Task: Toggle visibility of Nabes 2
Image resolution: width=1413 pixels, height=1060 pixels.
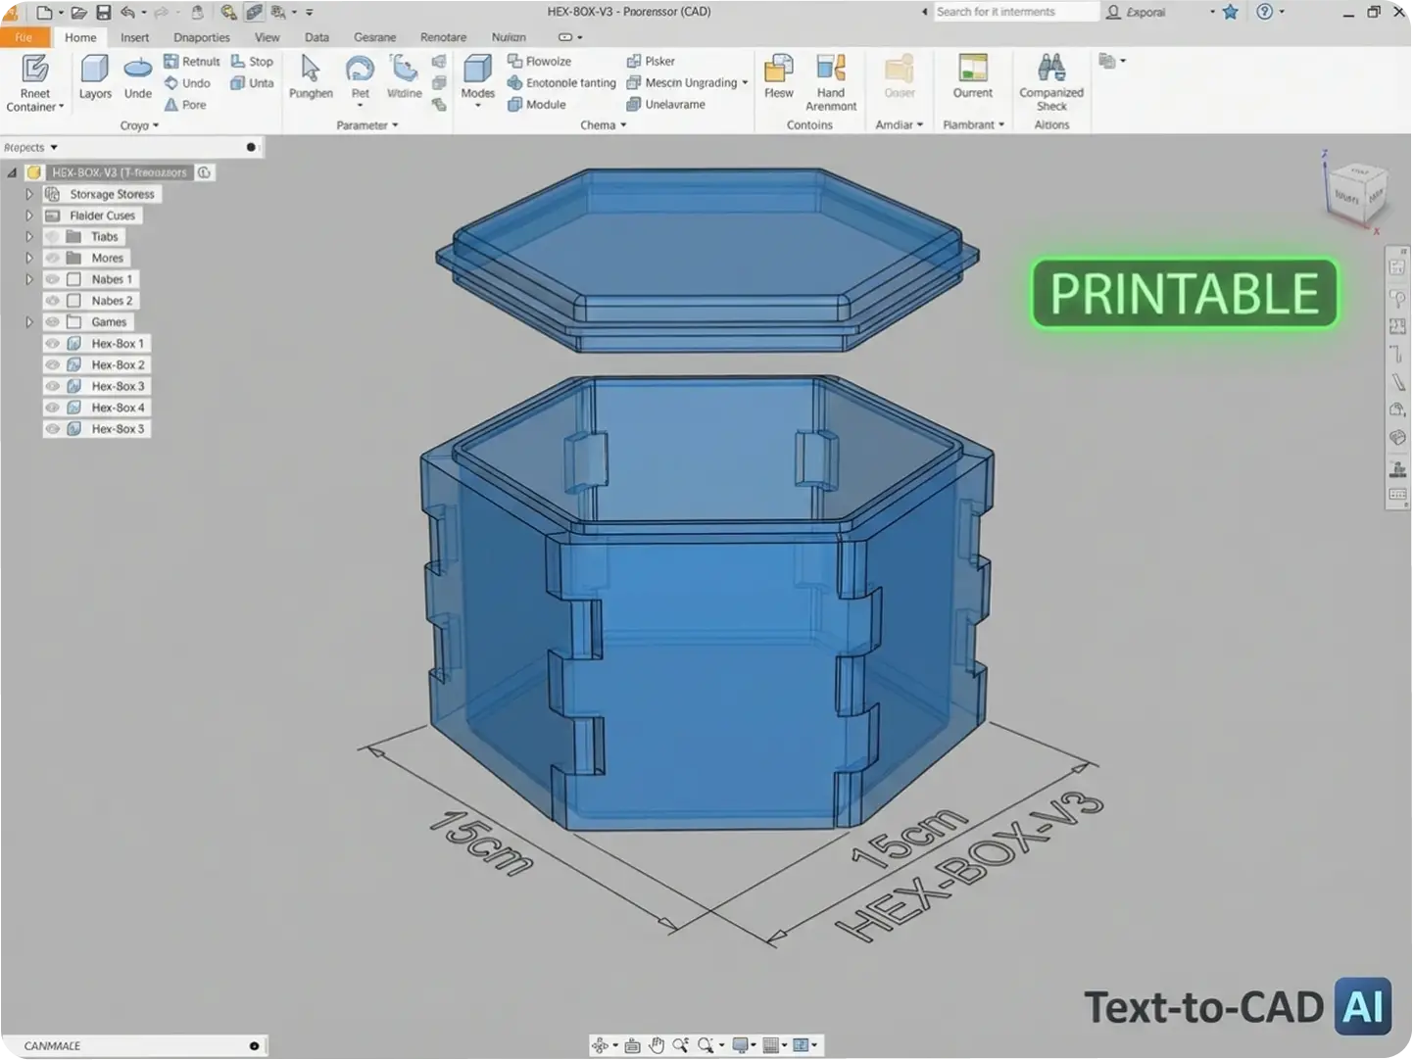Action: click(x=54, y=300)
